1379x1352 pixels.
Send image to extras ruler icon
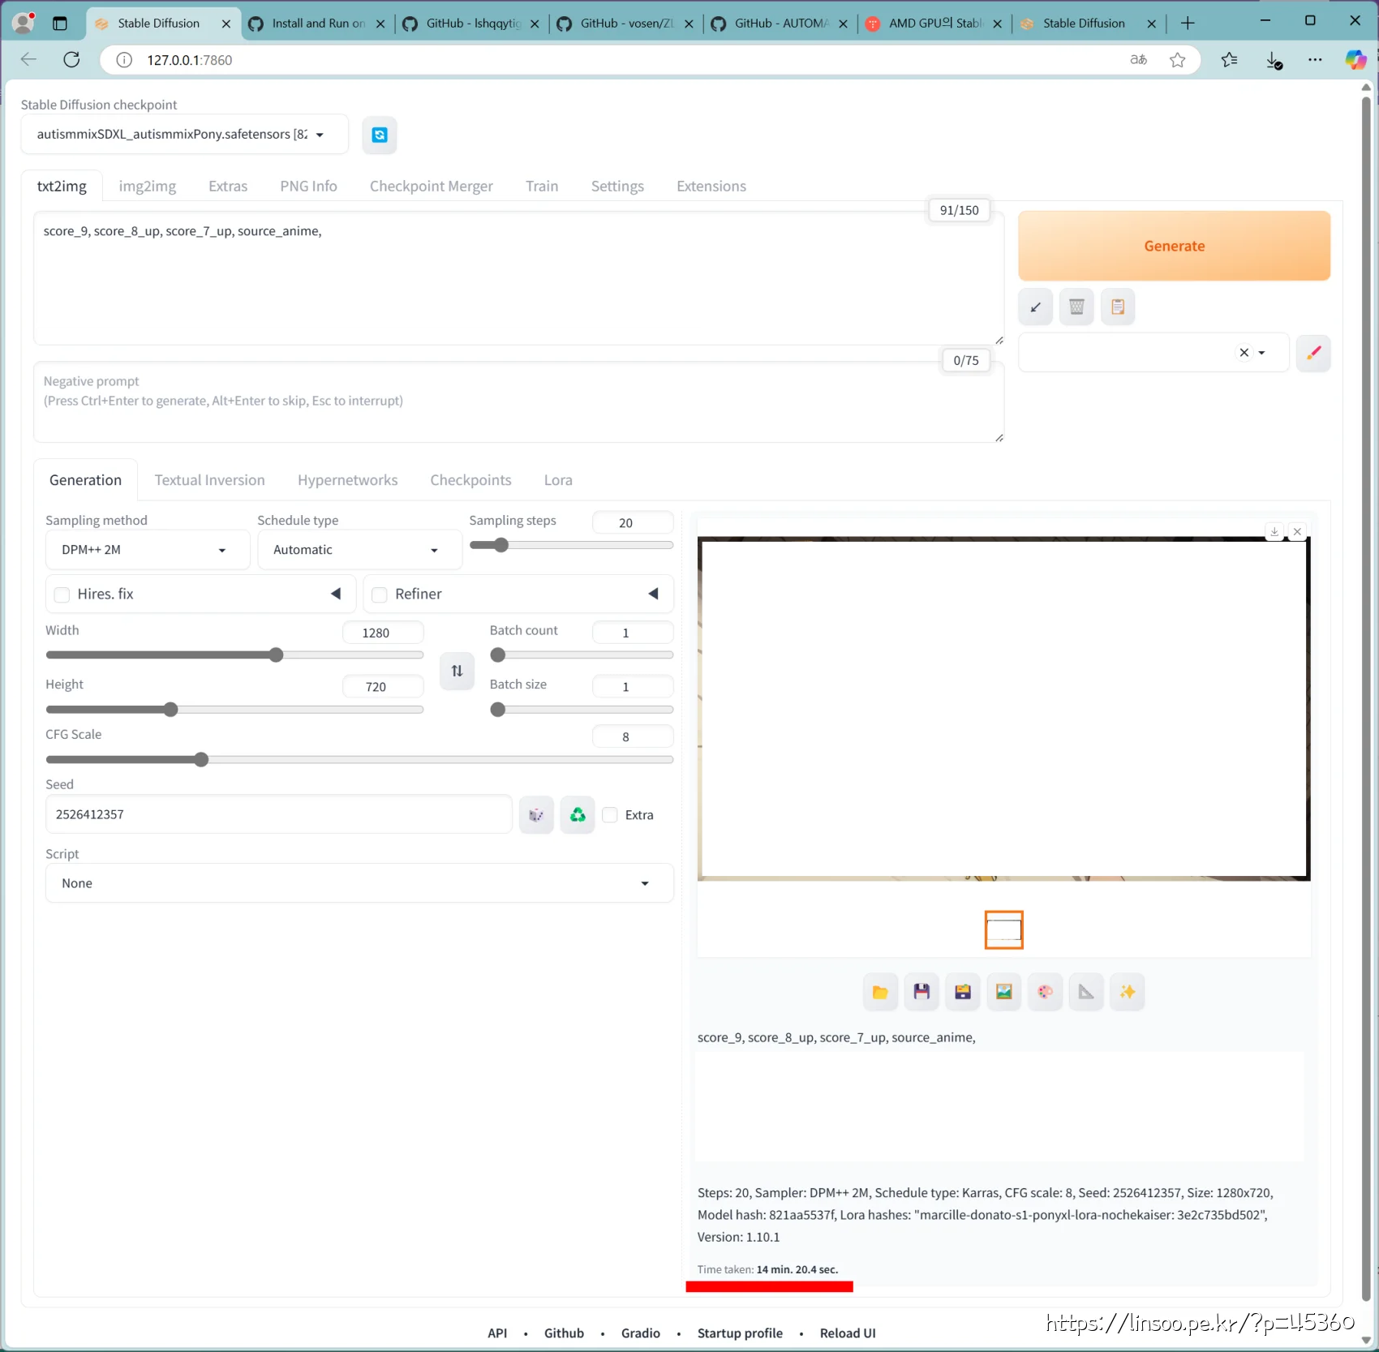point(1086,992)
